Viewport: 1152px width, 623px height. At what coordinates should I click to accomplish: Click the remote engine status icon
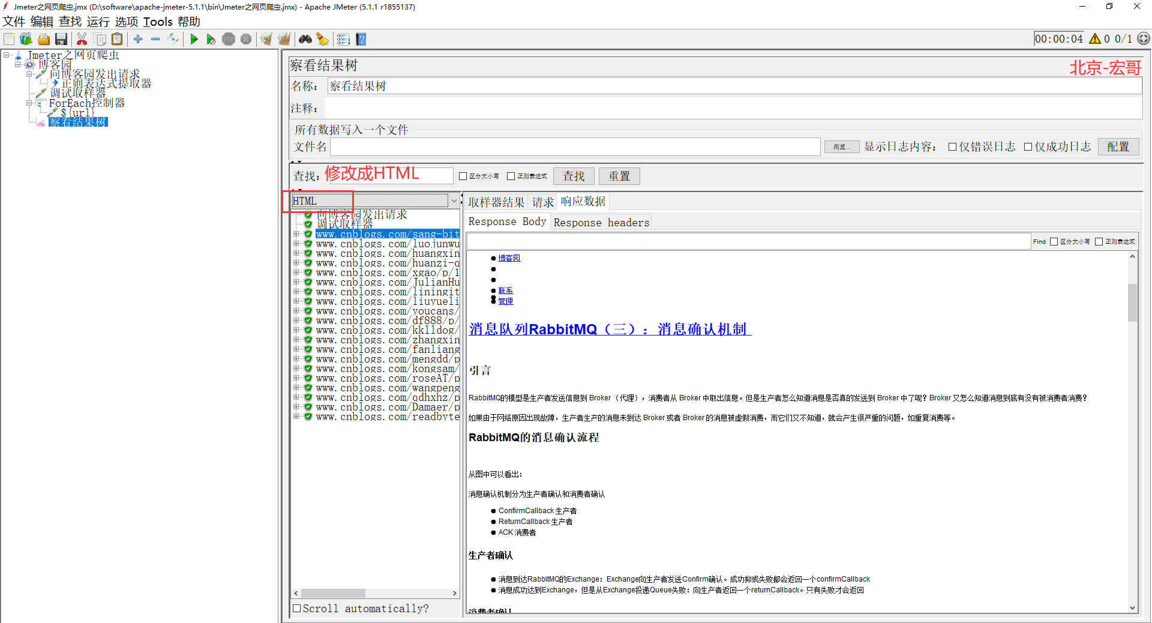1144,39
